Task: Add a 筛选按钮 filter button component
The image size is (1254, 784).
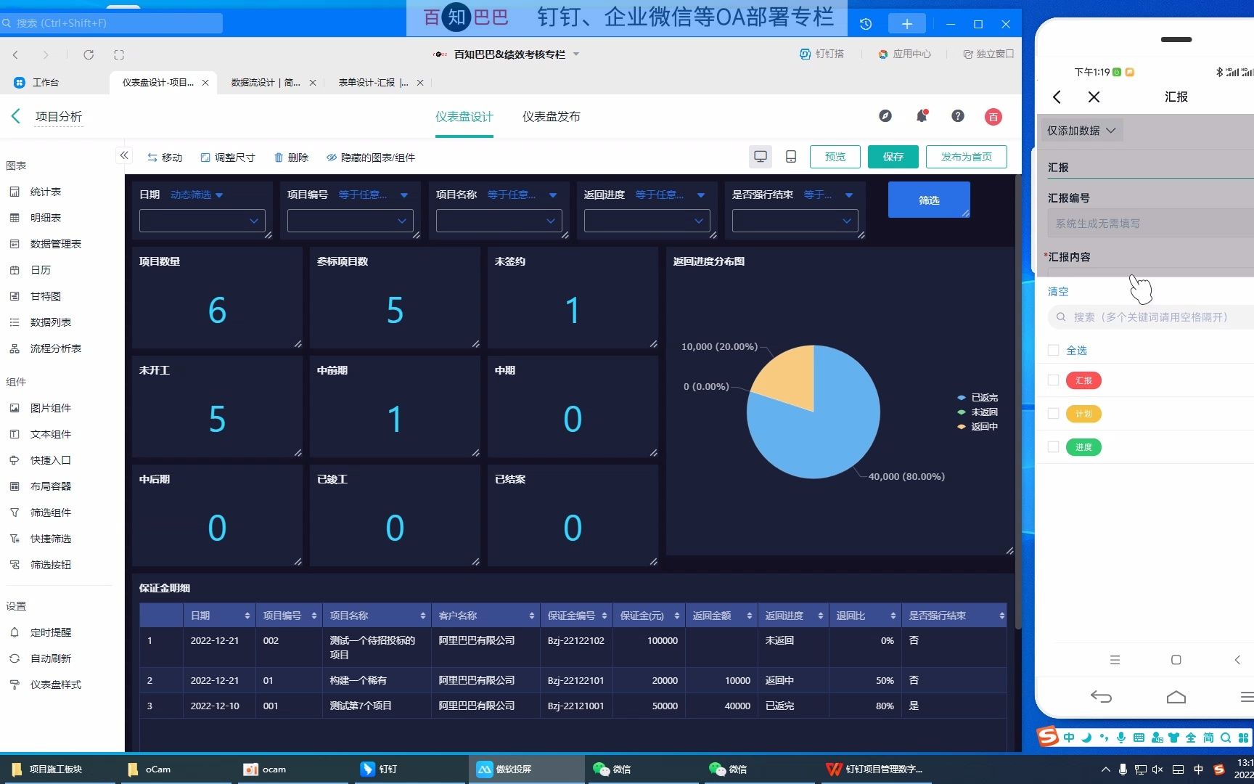Action: coord(51,565)
